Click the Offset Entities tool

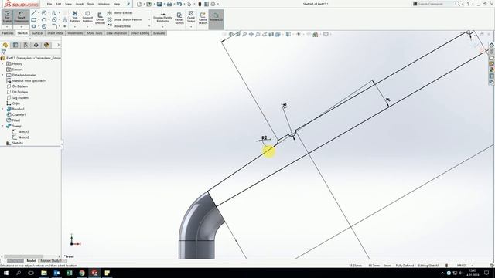pyautogui.click(x=100, y=19)
